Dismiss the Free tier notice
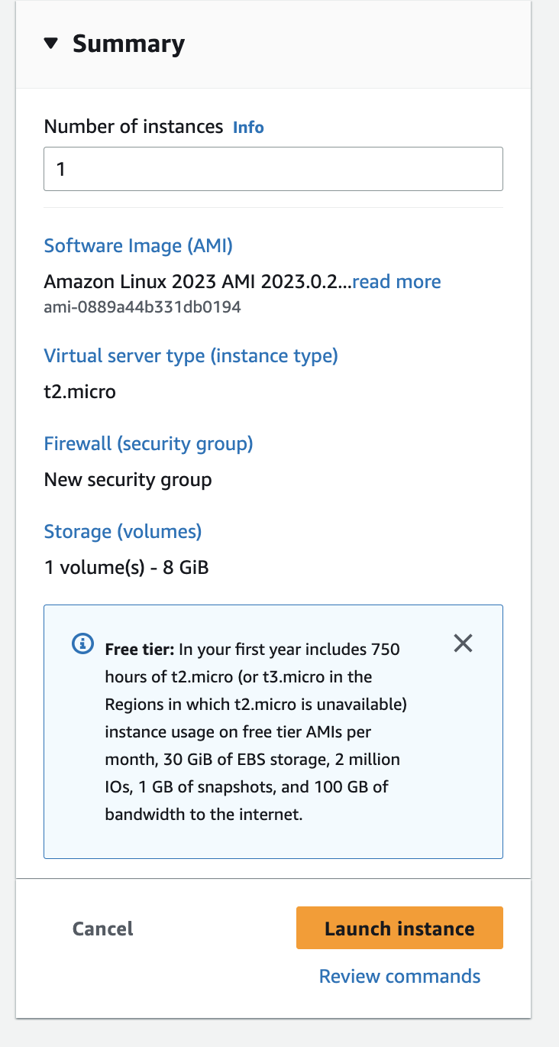 [463, 643]
